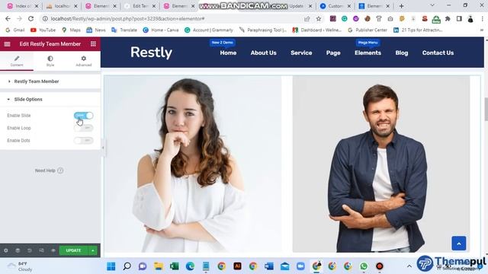The image size is (488, 274).
Task: Click the Preview Changes eye icon
Action: [x=53, y=250]
